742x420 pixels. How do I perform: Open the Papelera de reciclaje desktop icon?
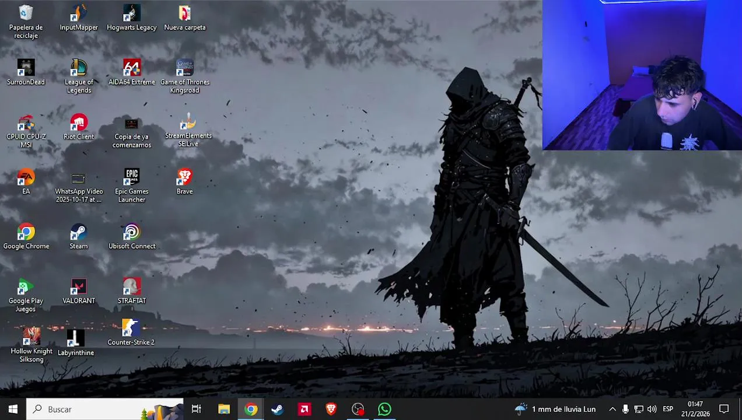(x=26, y=22)
